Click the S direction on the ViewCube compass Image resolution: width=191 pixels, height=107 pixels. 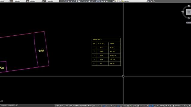pyautogui.click(x=189, y=18)
